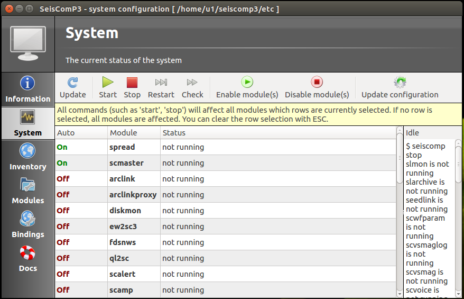Stop modules with the red square icon

132,83
